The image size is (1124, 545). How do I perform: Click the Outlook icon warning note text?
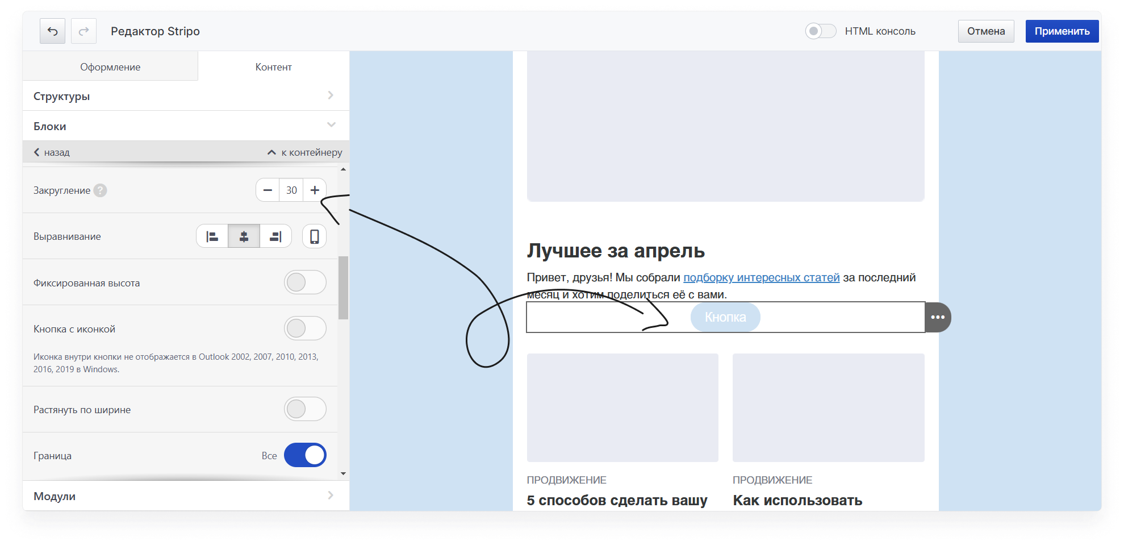tap(176, 363)
